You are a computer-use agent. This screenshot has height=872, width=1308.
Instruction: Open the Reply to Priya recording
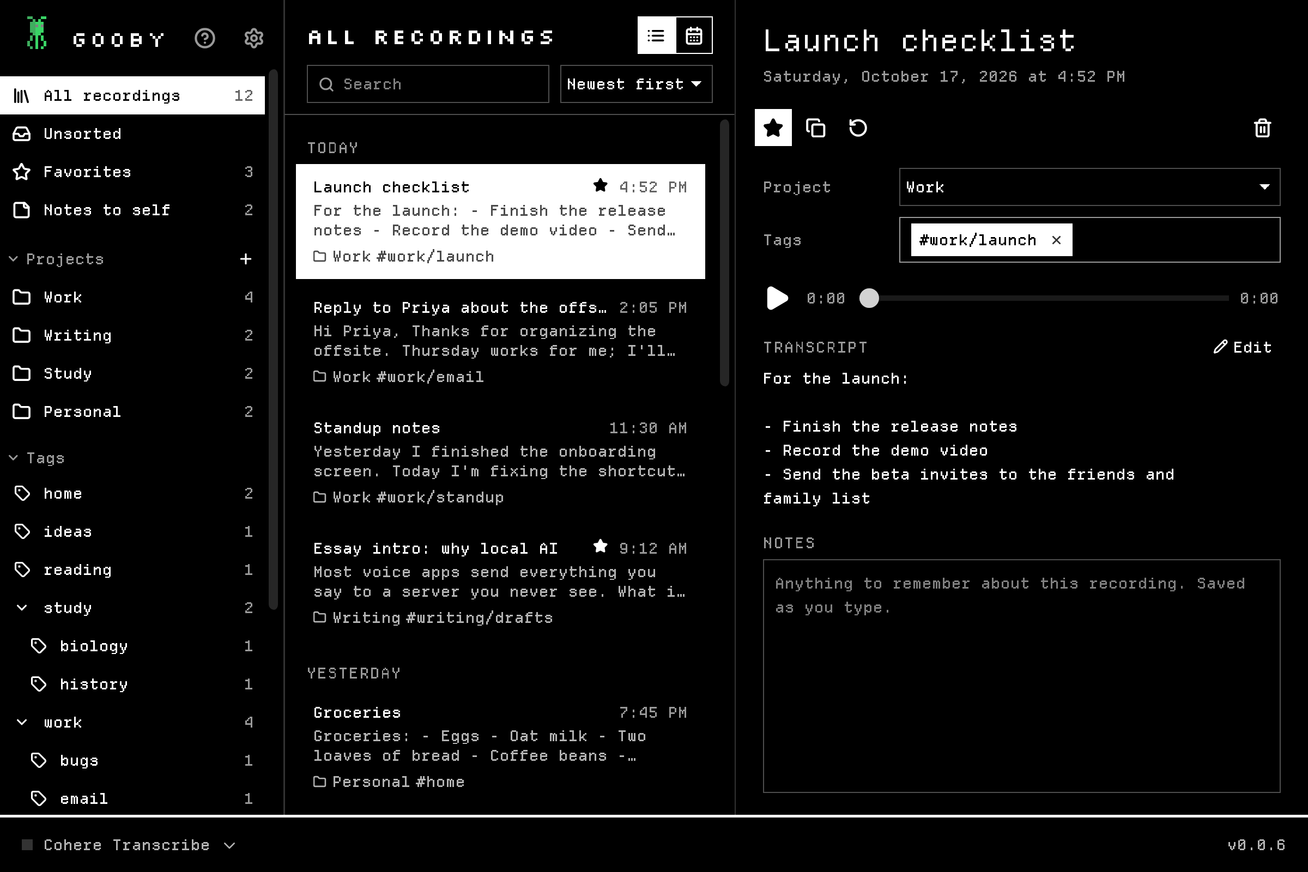tap(500, 343)
